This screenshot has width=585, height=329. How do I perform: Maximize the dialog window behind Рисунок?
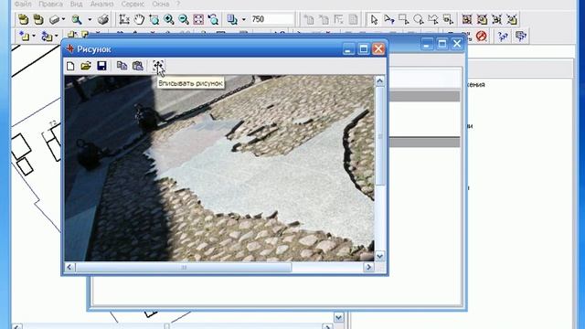click(x=442, y=44)
